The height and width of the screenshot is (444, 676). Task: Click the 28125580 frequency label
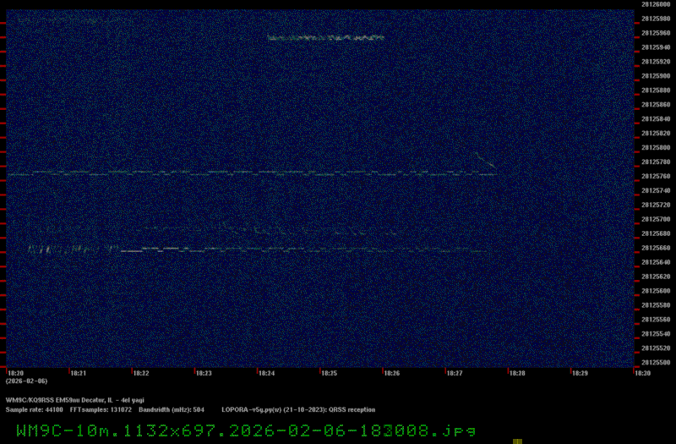[656, 305]
